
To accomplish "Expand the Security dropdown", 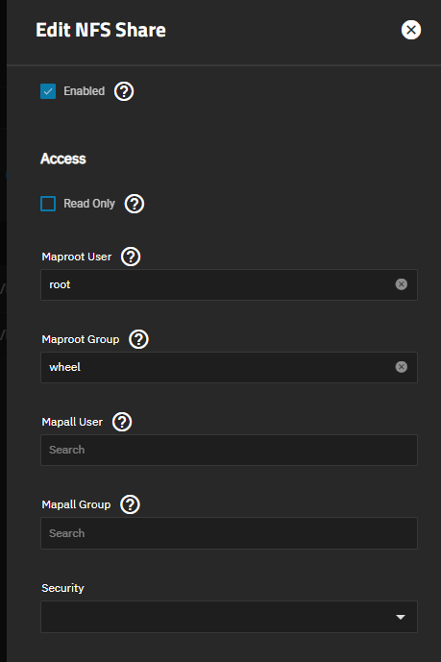I will pyautogui.click(x=230, y=617).
